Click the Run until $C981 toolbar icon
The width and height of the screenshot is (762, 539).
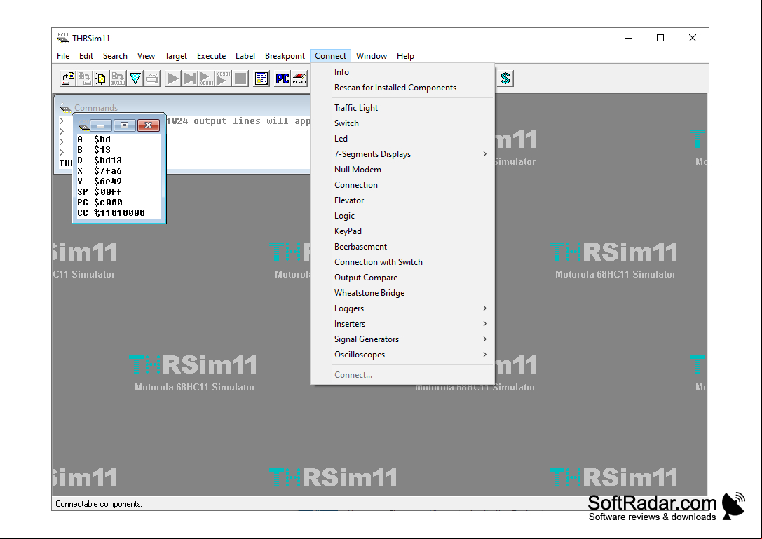223,79
